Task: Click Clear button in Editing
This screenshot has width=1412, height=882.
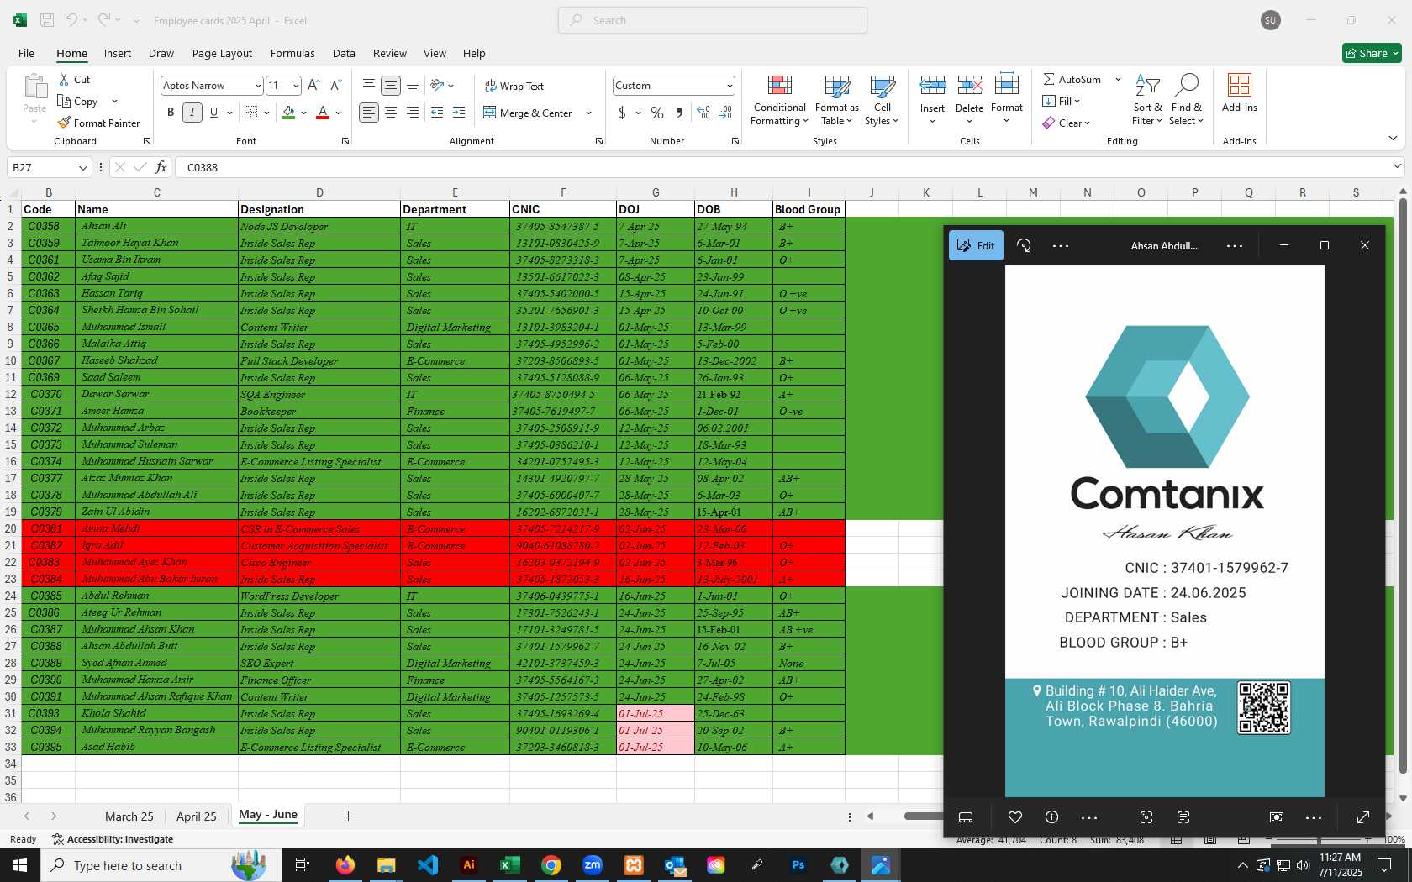Action: click(1067, 123)
